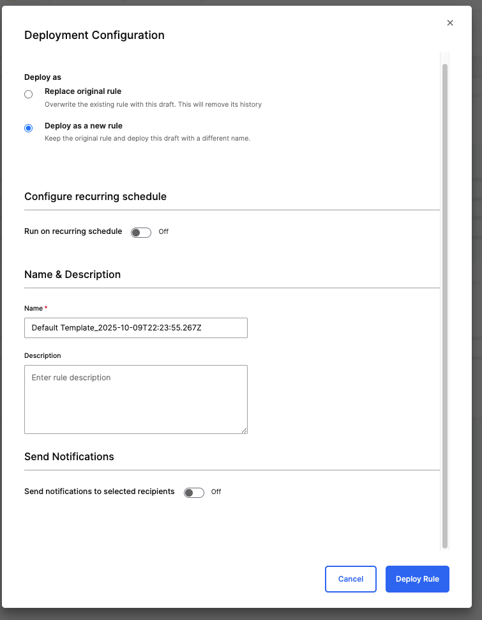Click inside the Name input field
This screenshot has height=620, width=482.
135,327
